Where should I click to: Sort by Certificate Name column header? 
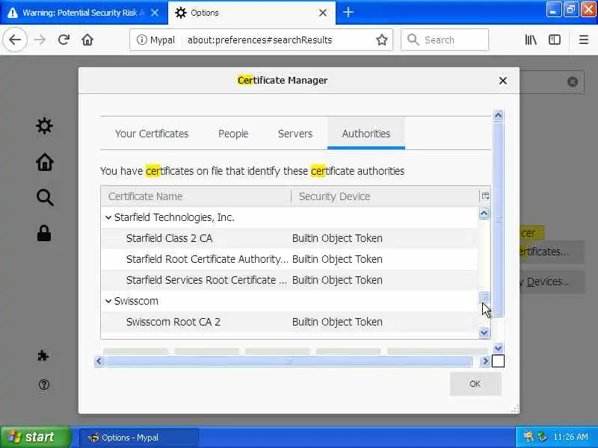(x=196, y=196)
